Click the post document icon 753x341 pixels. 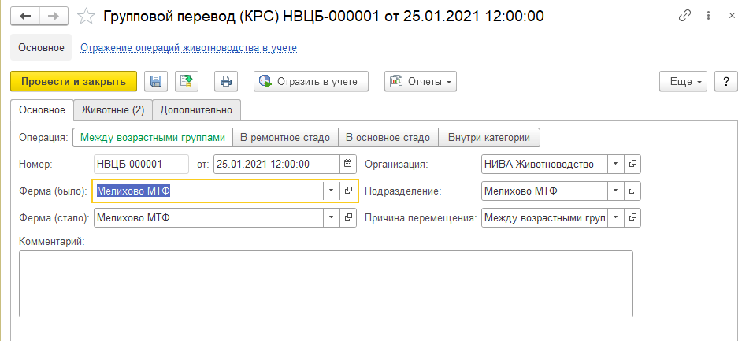[187, 81]
